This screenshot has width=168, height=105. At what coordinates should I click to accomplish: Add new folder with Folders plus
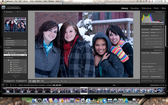tap(26, 47)
